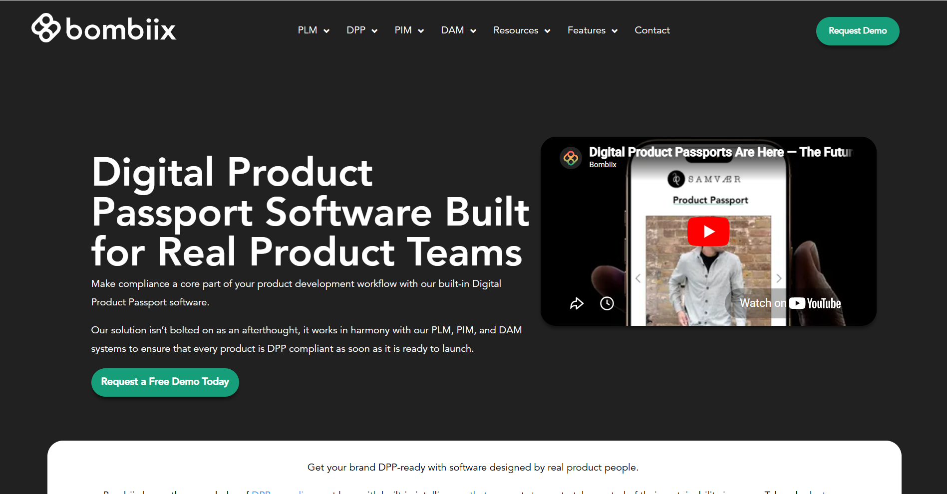
Task: Expand the Features menu
Action: 593,30
